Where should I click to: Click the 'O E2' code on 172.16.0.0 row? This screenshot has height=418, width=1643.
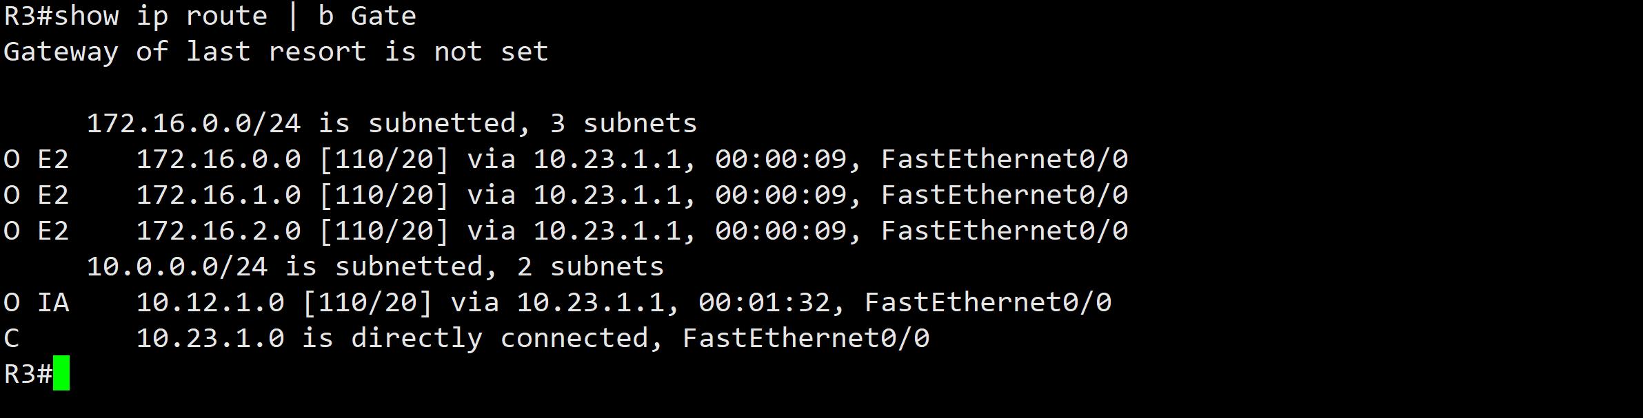pos(37,159)
